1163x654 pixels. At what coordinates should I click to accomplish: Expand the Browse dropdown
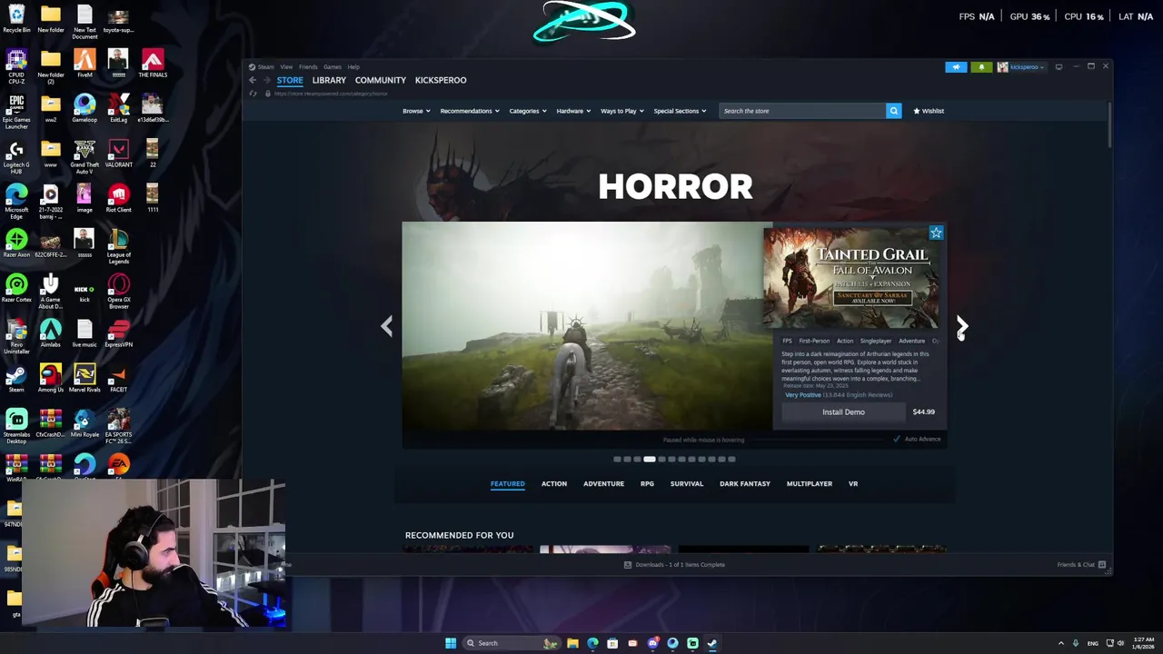[416, 111]
